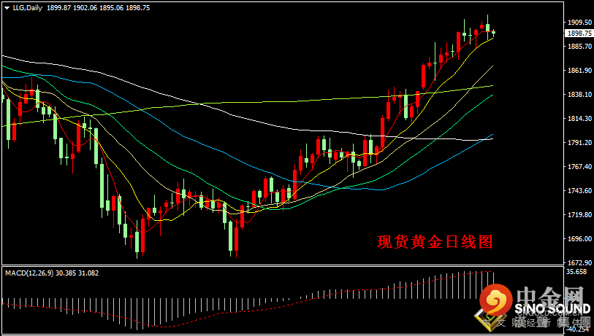594x336 pixels.
Task: Select the open value 1899.87 in header
Action: tap(58, 8)
